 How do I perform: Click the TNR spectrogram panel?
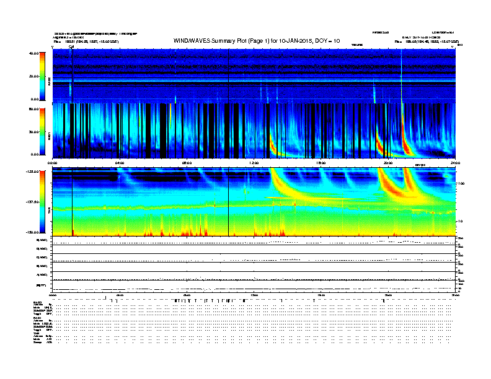tap(254, 202)
